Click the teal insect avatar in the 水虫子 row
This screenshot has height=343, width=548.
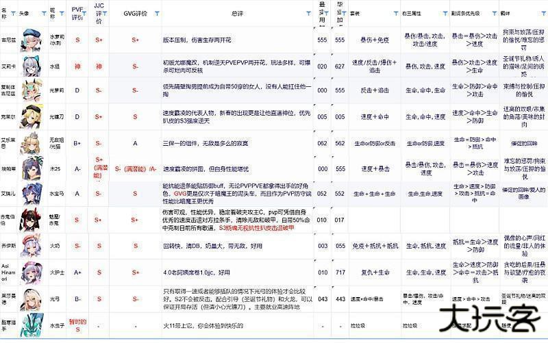click(x=32, y=325)
